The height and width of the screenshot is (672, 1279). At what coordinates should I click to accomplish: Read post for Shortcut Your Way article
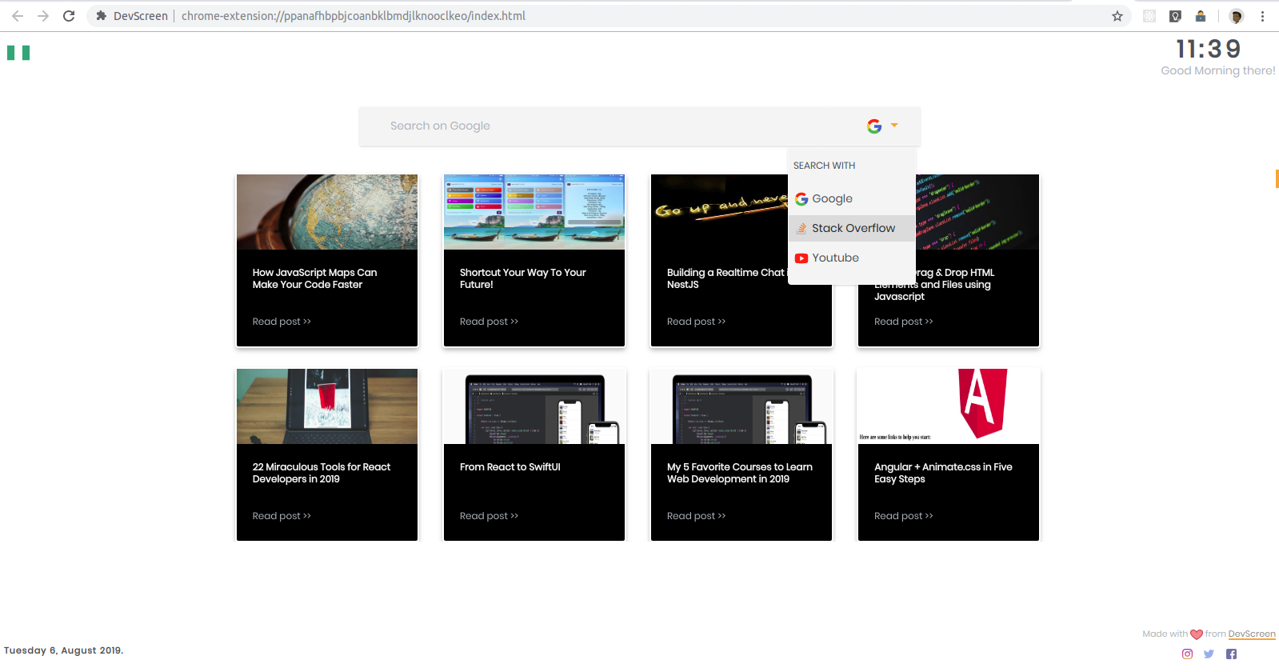tap(489, 322)
